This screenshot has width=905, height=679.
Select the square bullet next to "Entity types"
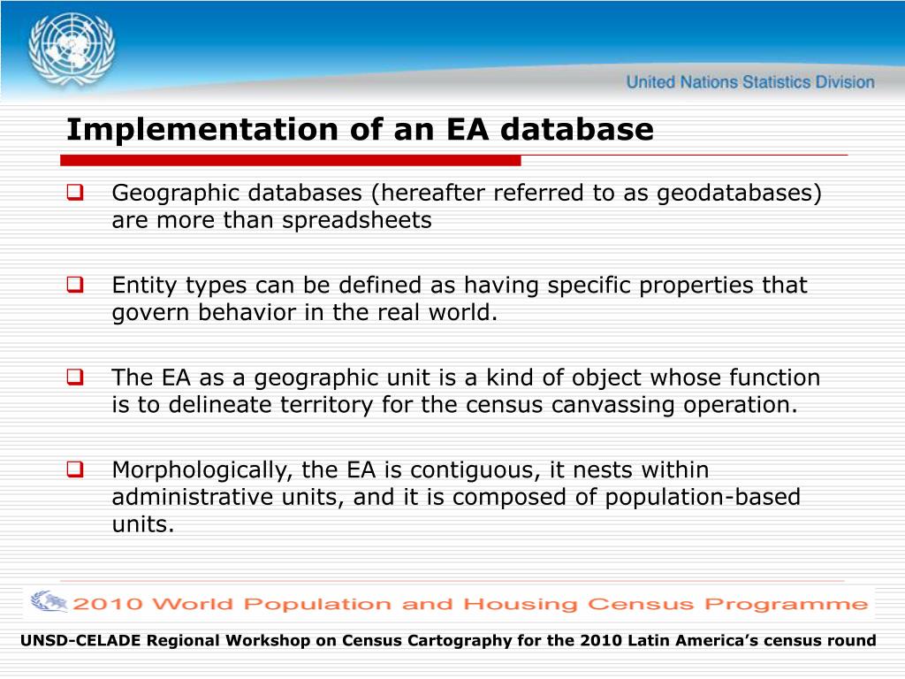tap(73, 285)
